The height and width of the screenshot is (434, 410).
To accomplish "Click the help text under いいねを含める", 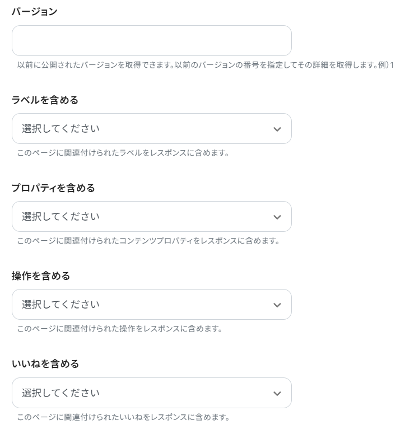I will (x=123, y=417).
